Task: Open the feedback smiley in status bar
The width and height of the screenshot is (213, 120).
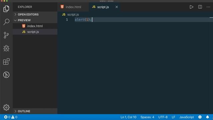Action: [x=200, y=117]
